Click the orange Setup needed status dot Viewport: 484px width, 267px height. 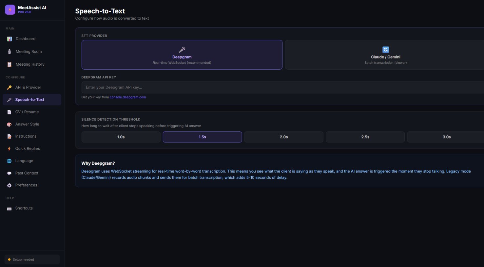[9, 259]
